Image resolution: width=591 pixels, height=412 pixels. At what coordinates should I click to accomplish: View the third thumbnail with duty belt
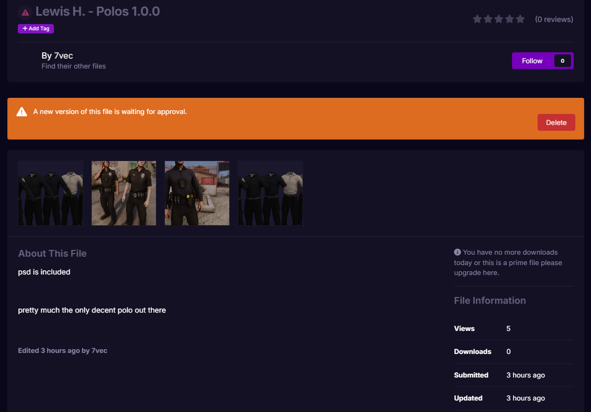coord(197,193)
